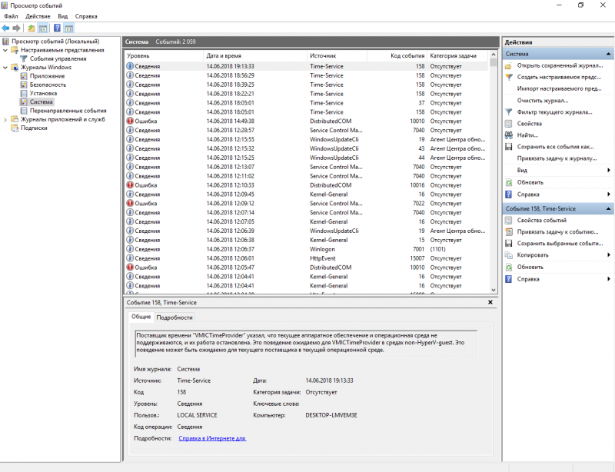Viewport: 615px width, 472px height.
Task: Click the Копировать icon in Actions pane
Action: point(509,255)
